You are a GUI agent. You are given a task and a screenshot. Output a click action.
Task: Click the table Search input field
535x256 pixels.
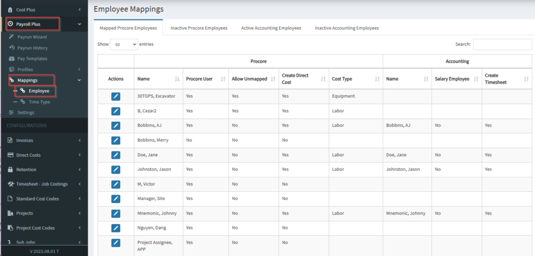tap(502, 44)
